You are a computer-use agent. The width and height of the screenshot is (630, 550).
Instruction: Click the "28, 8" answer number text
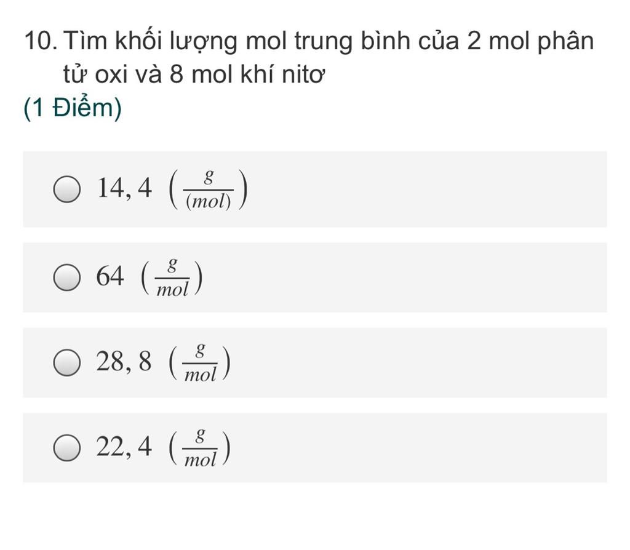coord(124,361)
